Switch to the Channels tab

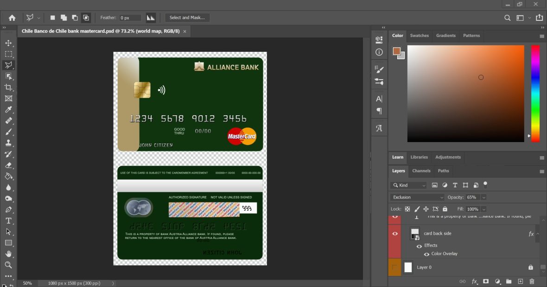[x=421, y=171]
